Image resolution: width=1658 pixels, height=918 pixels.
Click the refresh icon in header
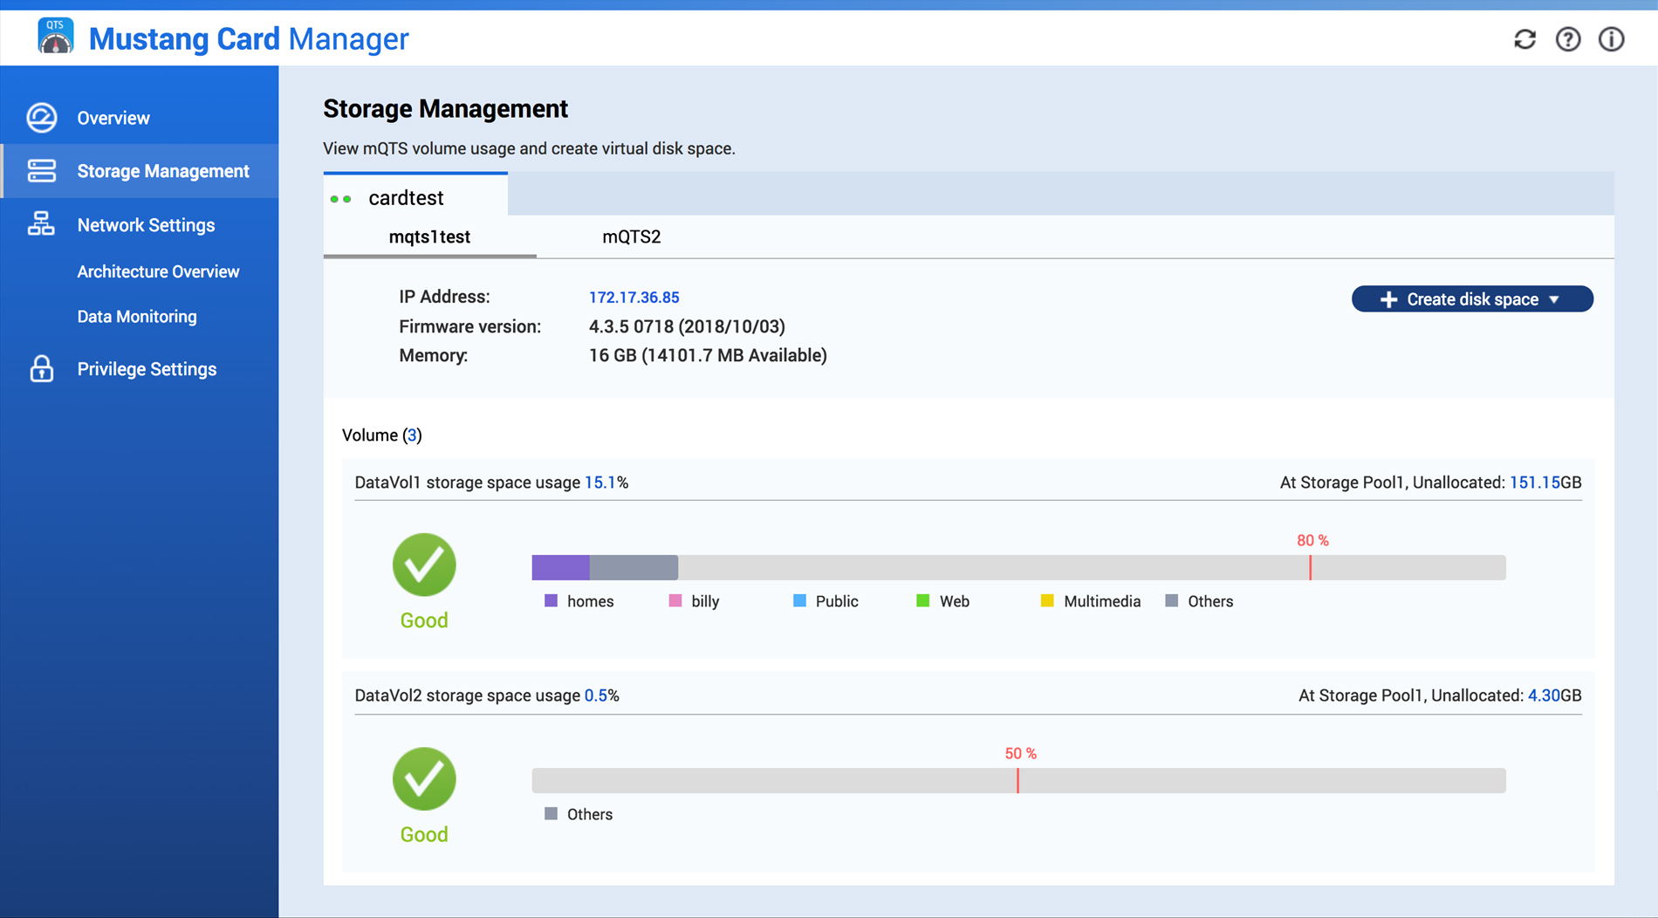[1524, 39]
